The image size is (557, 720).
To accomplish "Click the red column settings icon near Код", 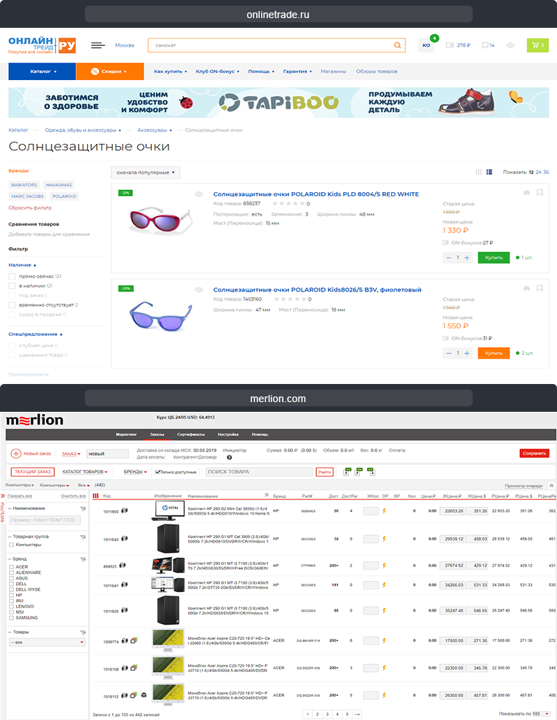I will [95, 496].
